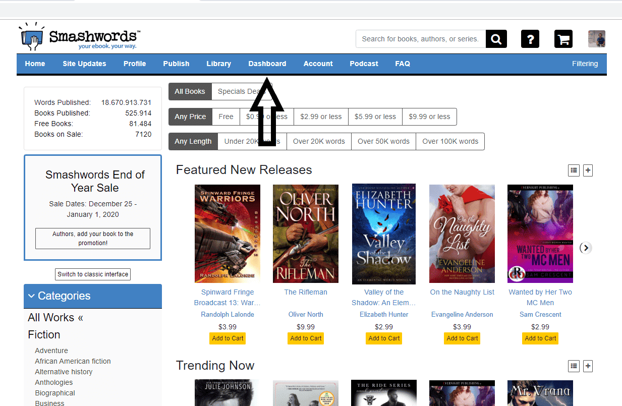Image resolution: width=622 pixels, height=406 pixels.
Task: Open the help question mark icon
Action: (x=530, y=39)
